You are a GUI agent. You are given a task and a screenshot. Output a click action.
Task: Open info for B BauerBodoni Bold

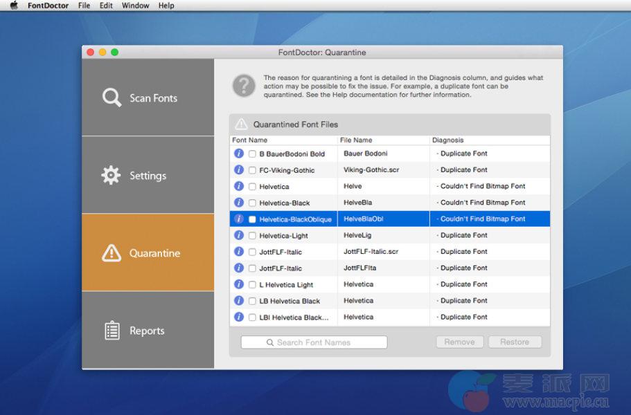pyautogui.click(x=239, y=154)
